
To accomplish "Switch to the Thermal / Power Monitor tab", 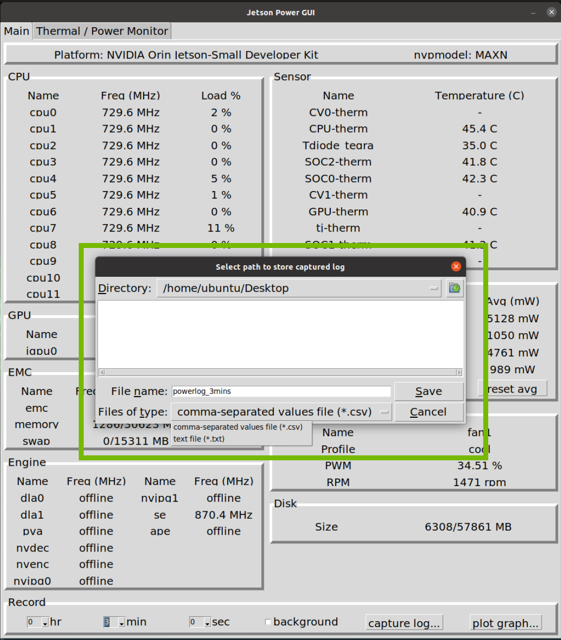I will [x=102, y=31].
